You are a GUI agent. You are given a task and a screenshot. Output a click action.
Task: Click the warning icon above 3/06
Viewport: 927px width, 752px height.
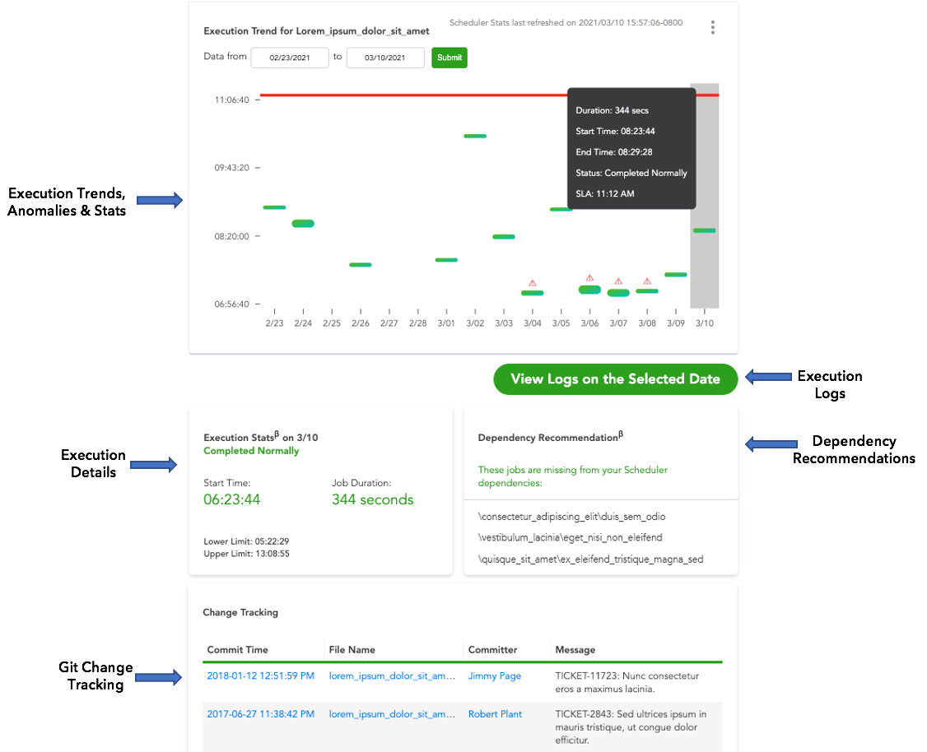589,278
